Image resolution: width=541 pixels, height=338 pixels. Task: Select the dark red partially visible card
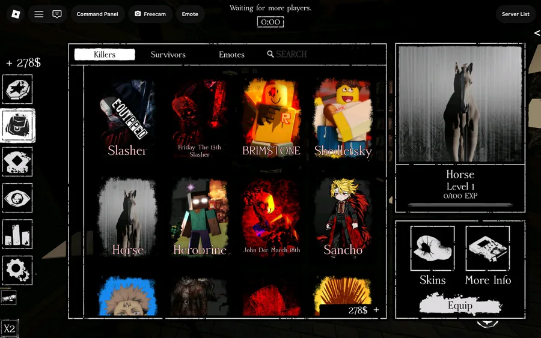pyautogui.click(x=271, y=295)
